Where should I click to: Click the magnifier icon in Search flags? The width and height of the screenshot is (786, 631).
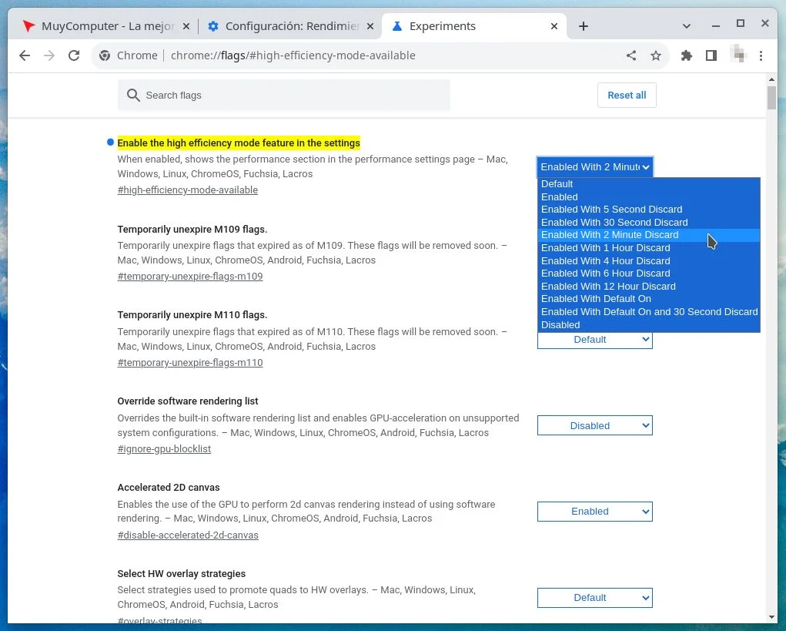point(133,96)
